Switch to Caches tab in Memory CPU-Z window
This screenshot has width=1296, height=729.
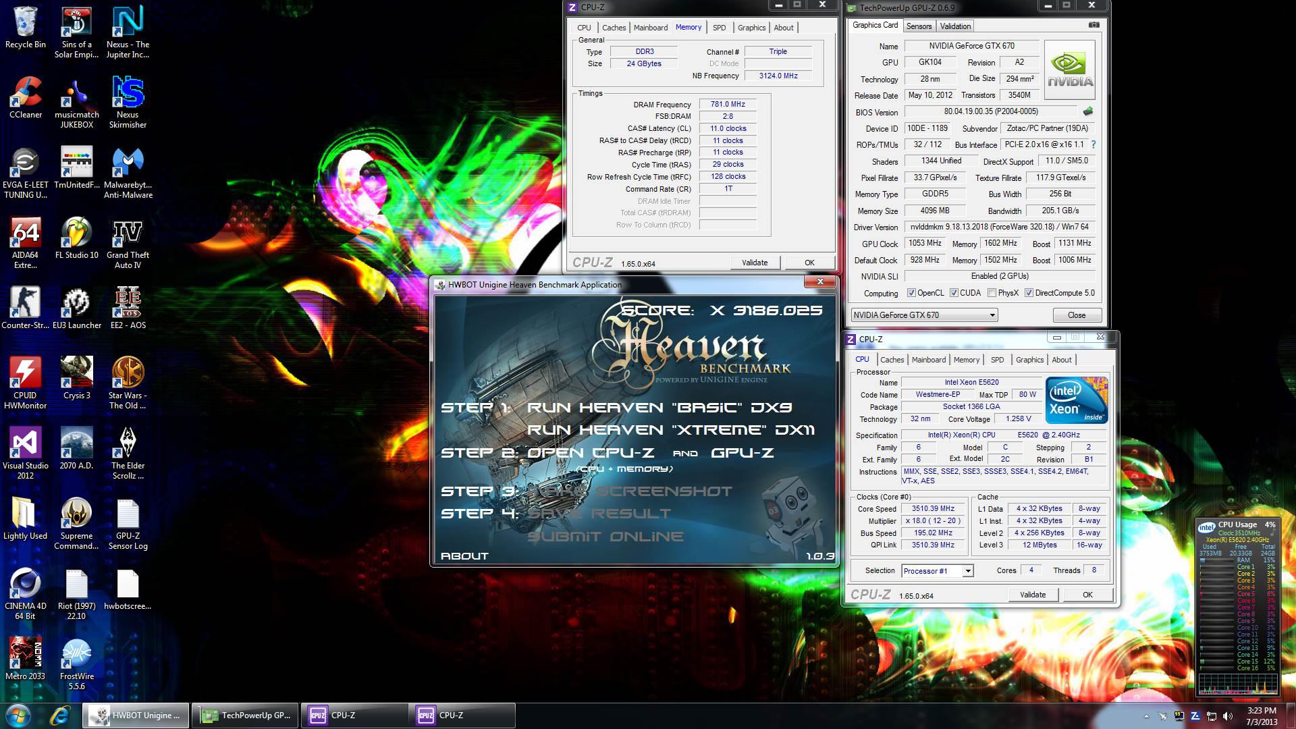614,28
